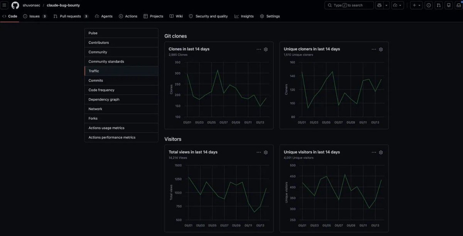Image resolution: width=463 pixels, height=236 pixels.
Task: Click the Unique cloners in last 14 days heading
Action: [x=312, y=49]
